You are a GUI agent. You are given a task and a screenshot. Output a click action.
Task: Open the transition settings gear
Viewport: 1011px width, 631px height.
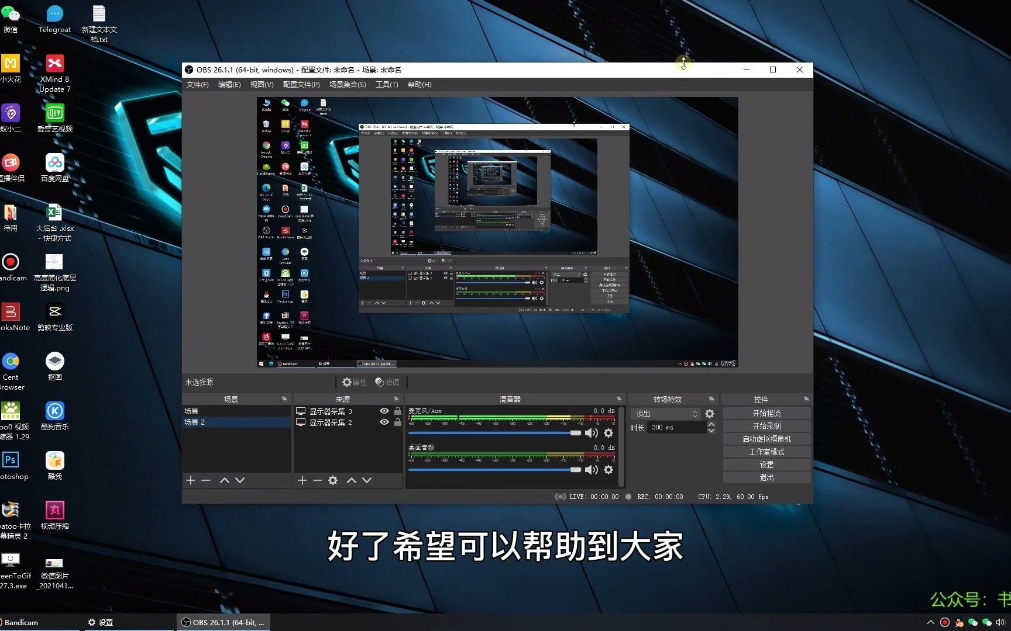click(x=709, y=413)
